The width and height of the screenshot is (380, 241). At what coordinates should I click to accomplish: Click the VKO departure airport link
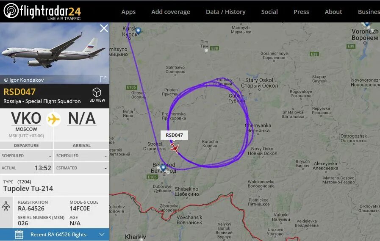[26, 119]
